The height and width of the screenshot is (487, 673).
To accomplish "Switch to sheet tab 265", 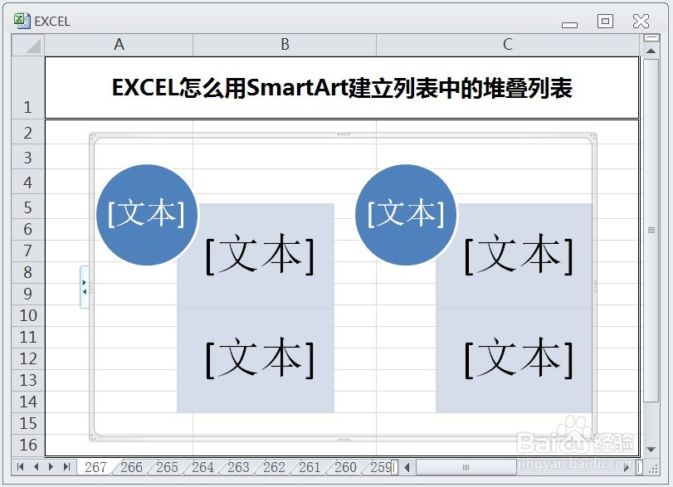I will pos(167,467).
